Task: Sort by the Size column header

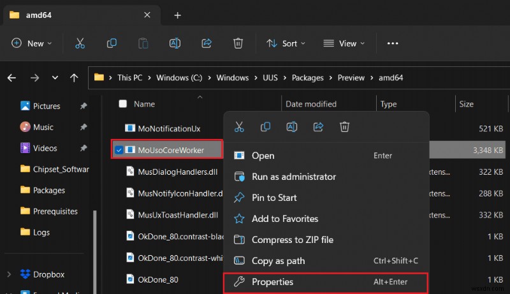Action: [x=466, y=104]
